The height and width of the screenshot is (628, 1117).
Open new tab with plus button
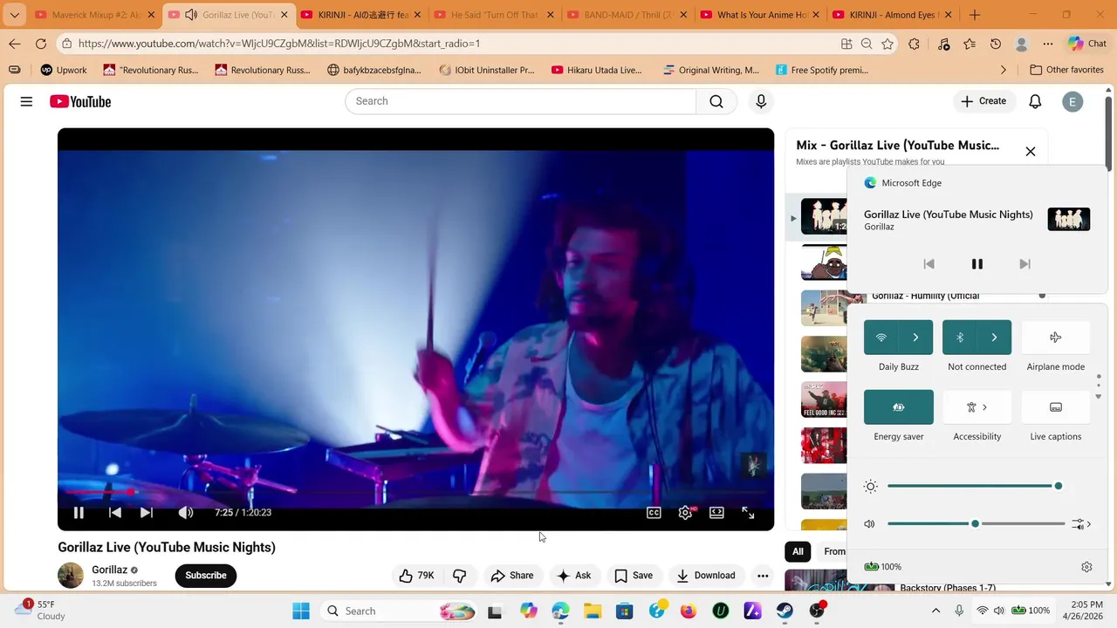click(x=975, y=15)
